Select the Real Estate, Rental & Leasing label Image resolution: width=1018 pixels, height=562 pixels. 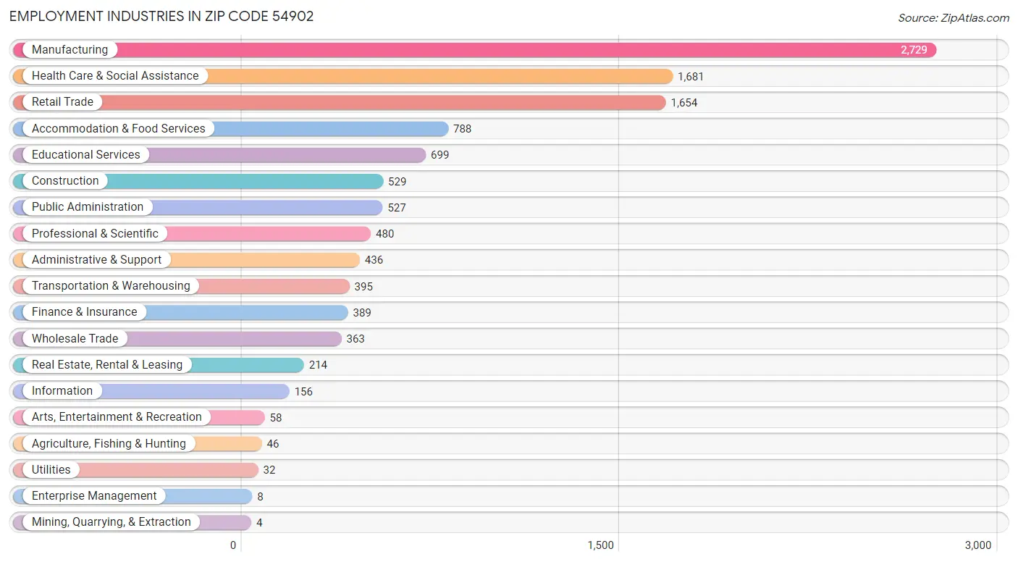pyautogui.click(x=107, y=364)
